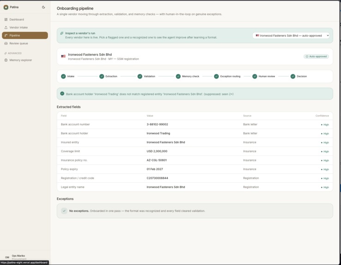This screenshot has width=341, height=265.
Task: Click the Patina logo icon
Action: [6, 7]
